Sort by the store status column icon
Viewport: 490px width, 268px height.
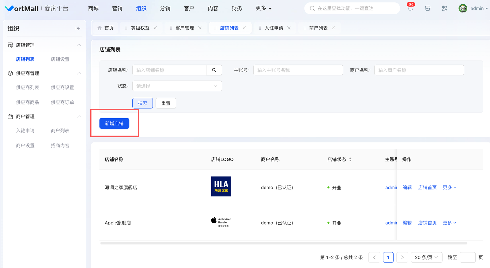point(350,160)
